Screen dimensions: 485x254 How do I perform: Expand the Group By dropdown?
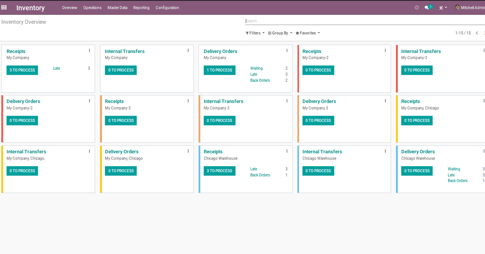pos(280,33)
